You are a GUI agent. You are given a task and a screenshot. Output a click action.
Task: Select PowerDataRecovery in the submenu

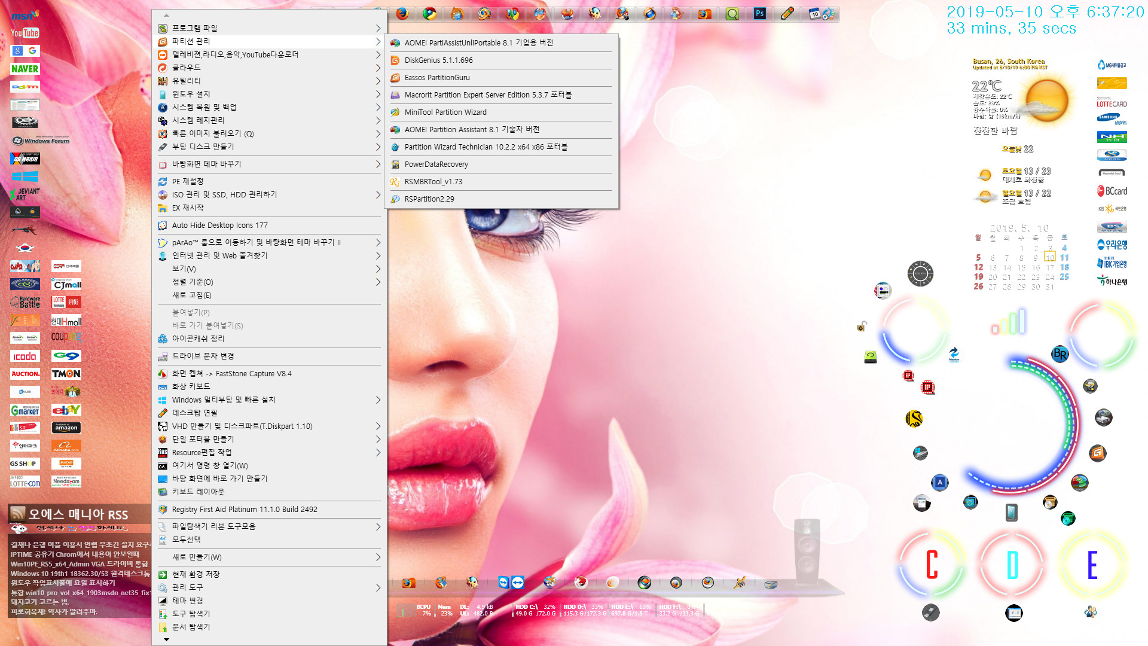click(502, 164)
